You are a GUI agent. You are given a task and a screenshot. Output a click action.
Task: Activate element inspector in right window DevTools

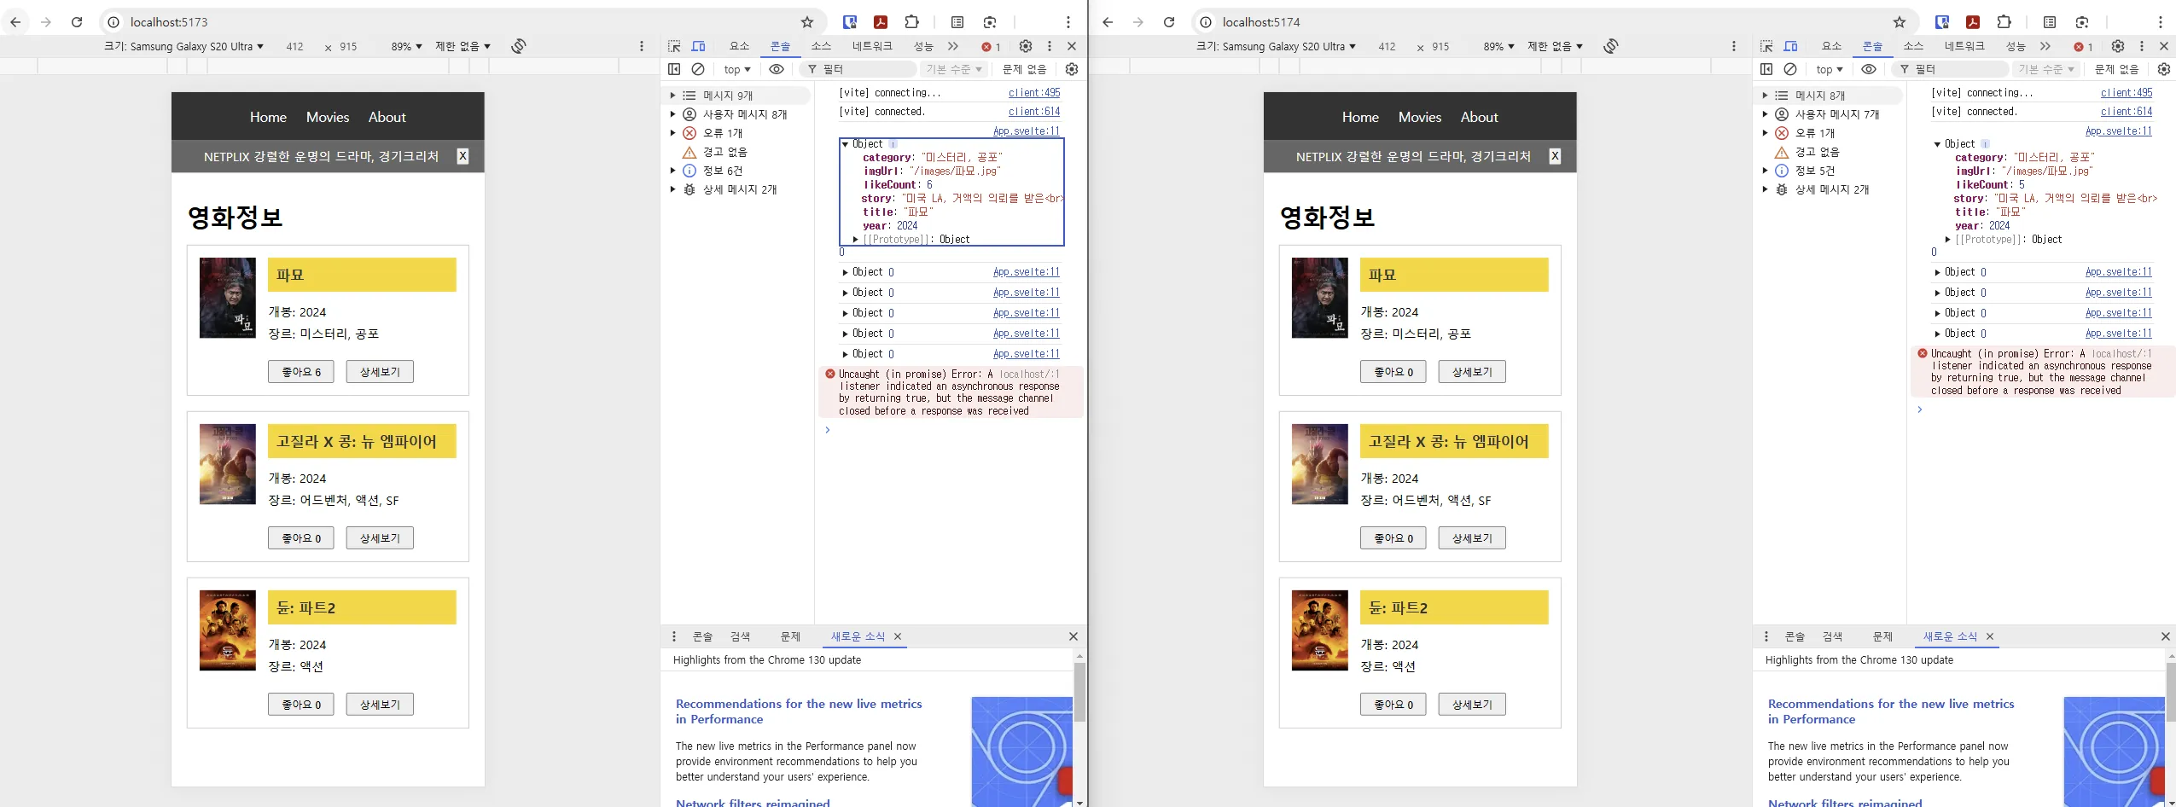point(1766,46)
